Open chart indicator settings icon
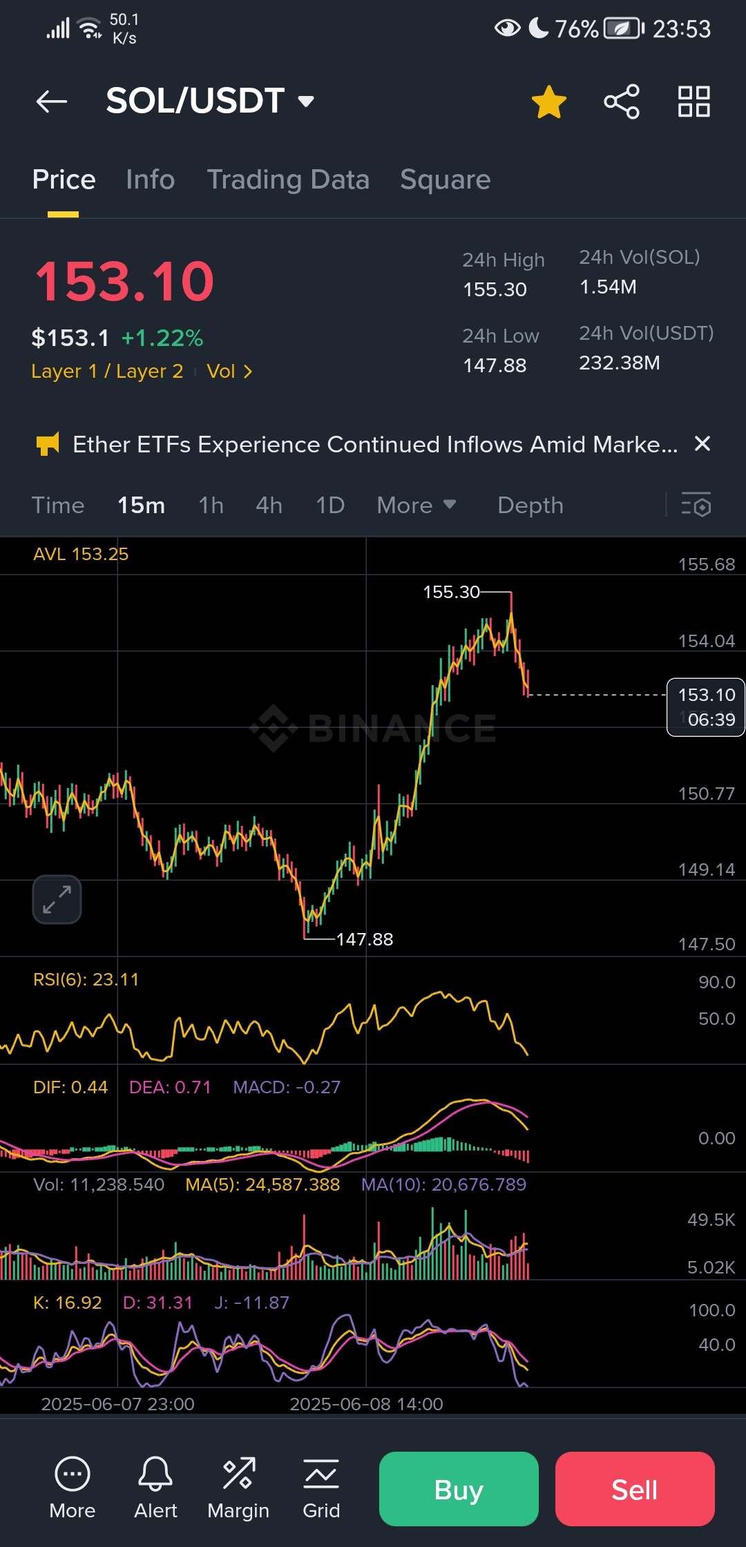 coord(696,505)
